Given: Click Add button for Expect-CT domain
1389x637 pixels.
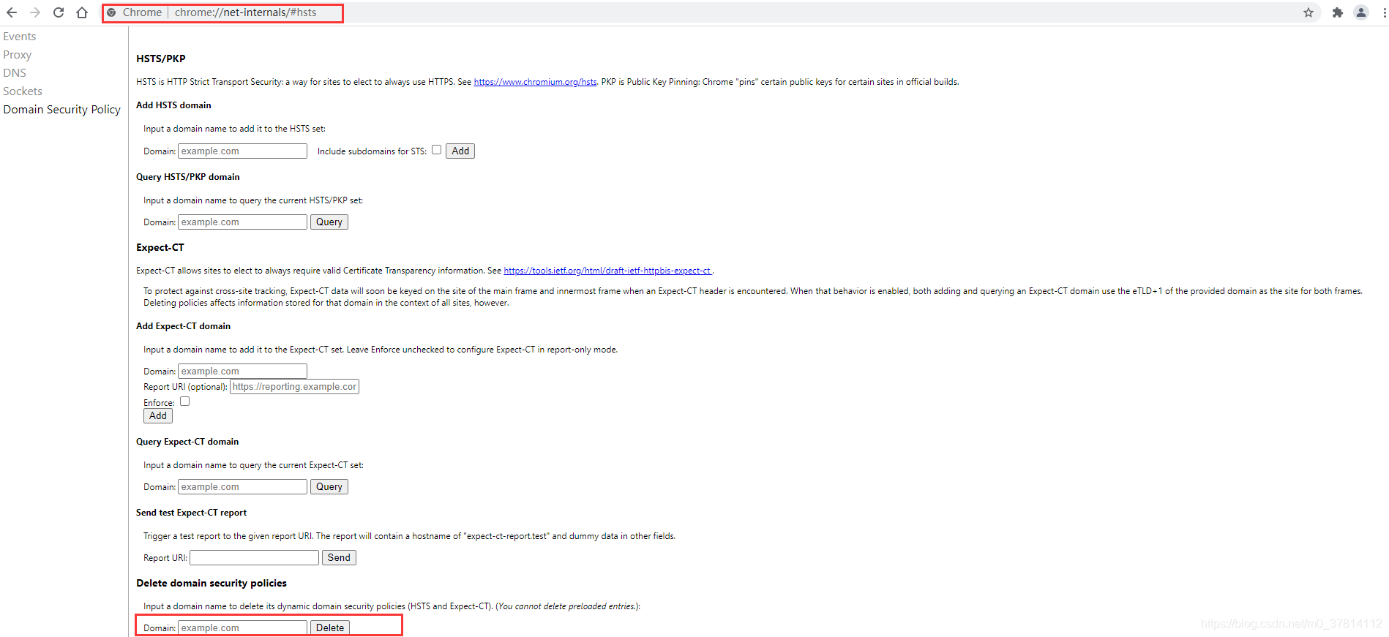Looking at the screenshot, I should tap(158, 416).
